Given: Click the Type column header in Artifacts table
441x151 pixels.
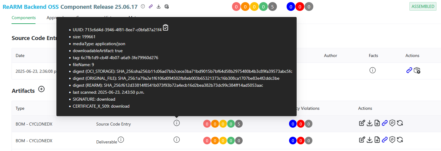Looking at the screenshot, I should (x=20, y=108).
